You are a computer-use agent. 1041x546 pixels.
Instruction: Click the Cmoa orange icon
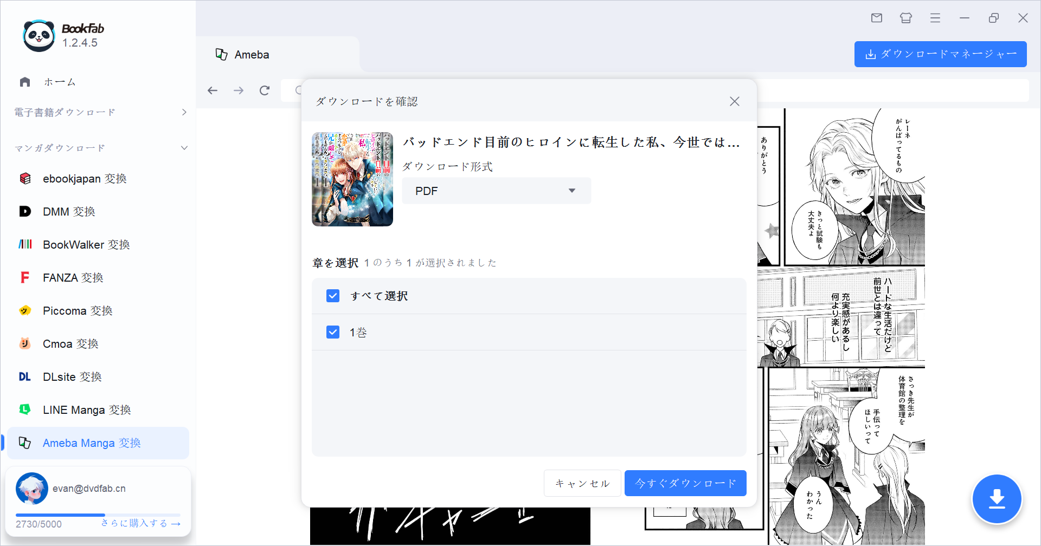point(25,343)
